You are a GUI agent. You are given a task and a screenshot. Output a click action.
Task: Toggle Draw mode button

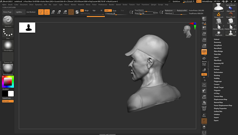[47, 12]
